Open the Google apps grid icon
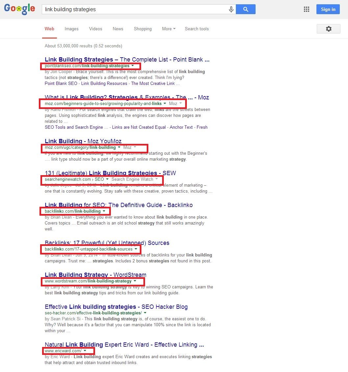 (x=306, y=9)
